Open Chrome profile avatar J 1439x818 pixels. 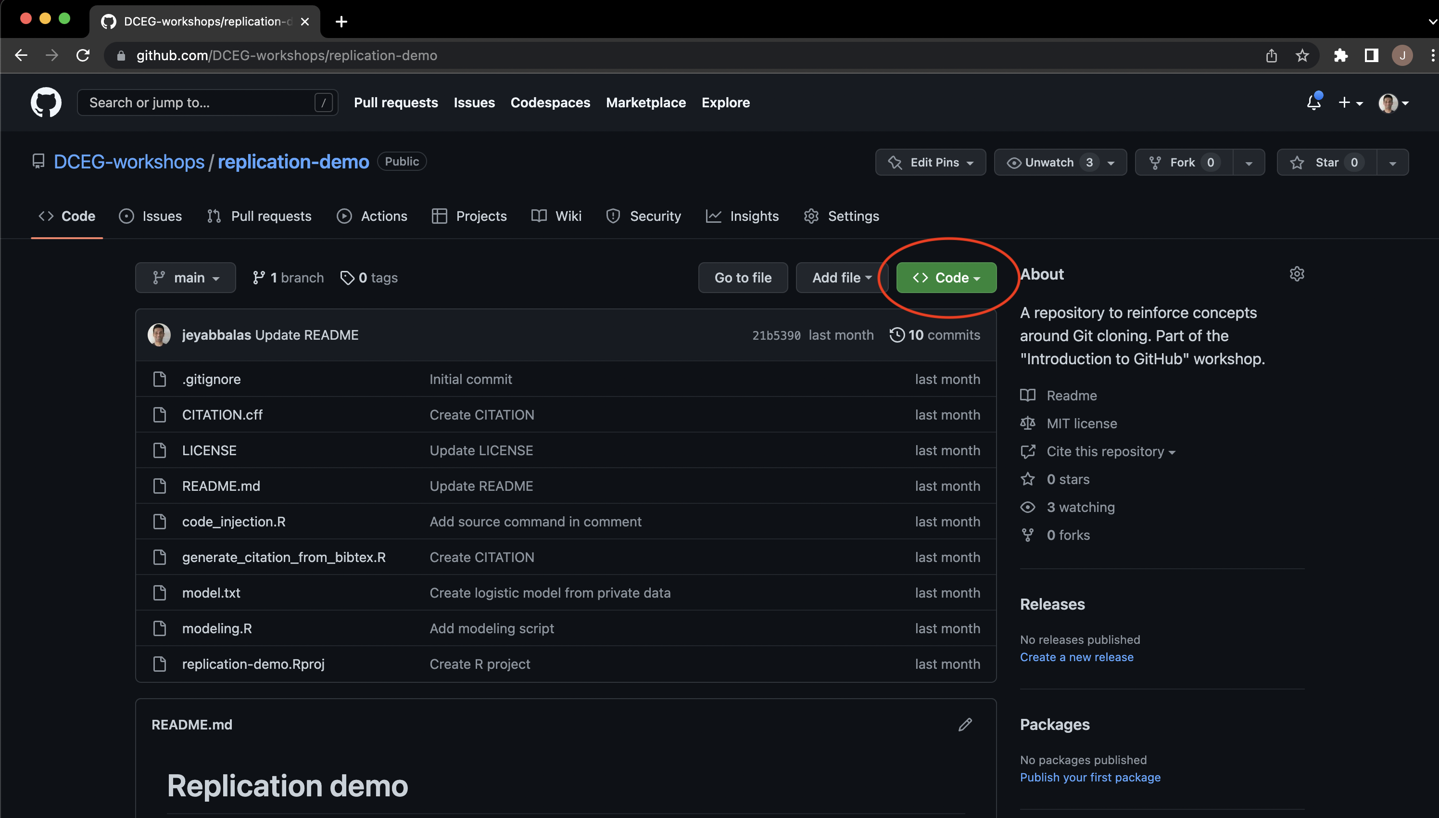point(1402,55)
